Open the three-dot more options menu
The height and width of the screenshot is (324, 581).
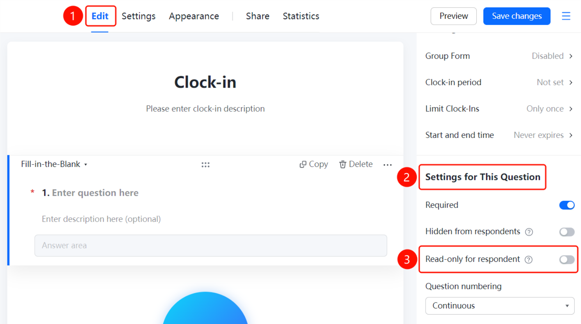click(x=387, y=165)
